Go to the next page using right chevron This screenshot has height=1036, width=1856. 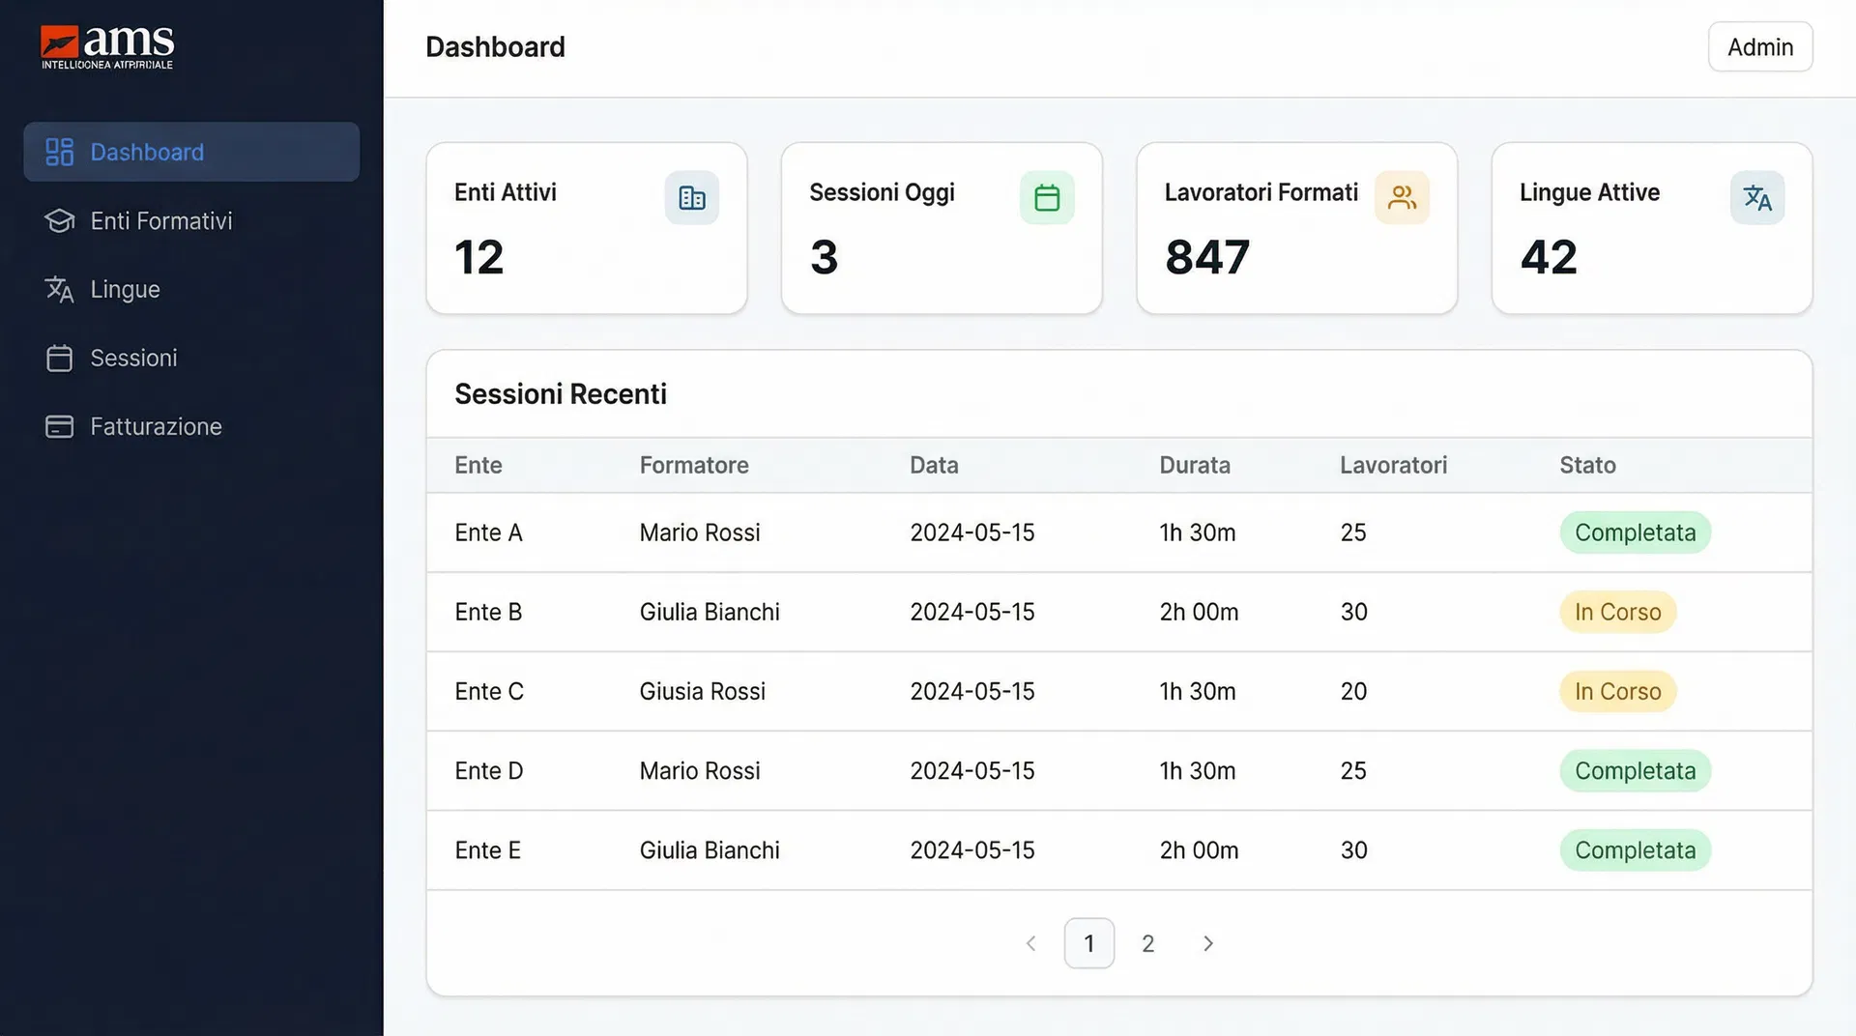pyautogui.click(x=1207, y=943)
